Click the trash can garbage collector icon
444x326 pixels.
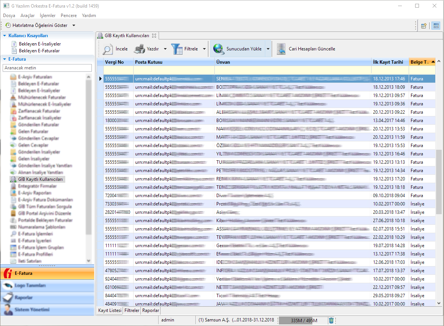pos(331,320)
